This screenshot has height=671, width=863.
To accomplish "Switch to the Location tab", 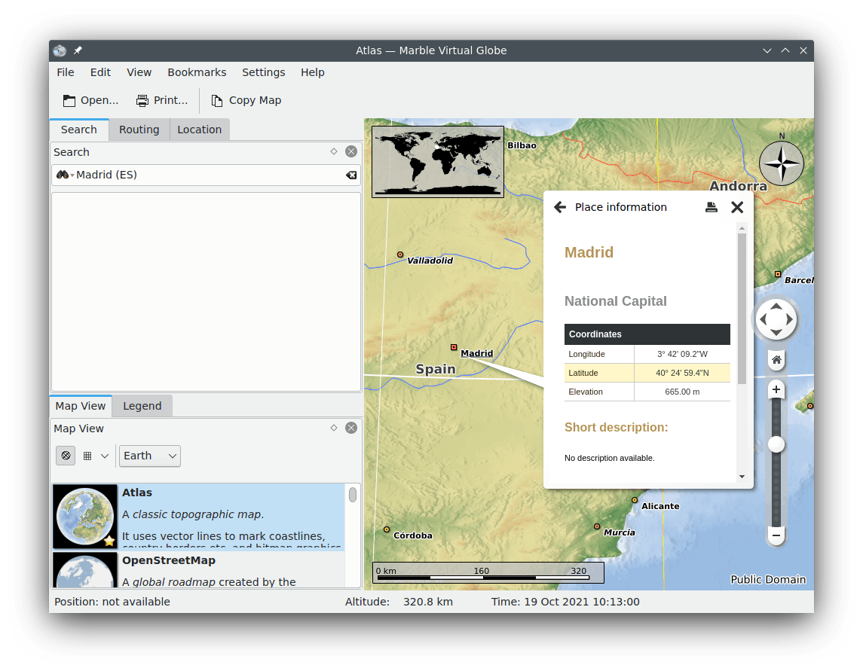I will [199, 130].
